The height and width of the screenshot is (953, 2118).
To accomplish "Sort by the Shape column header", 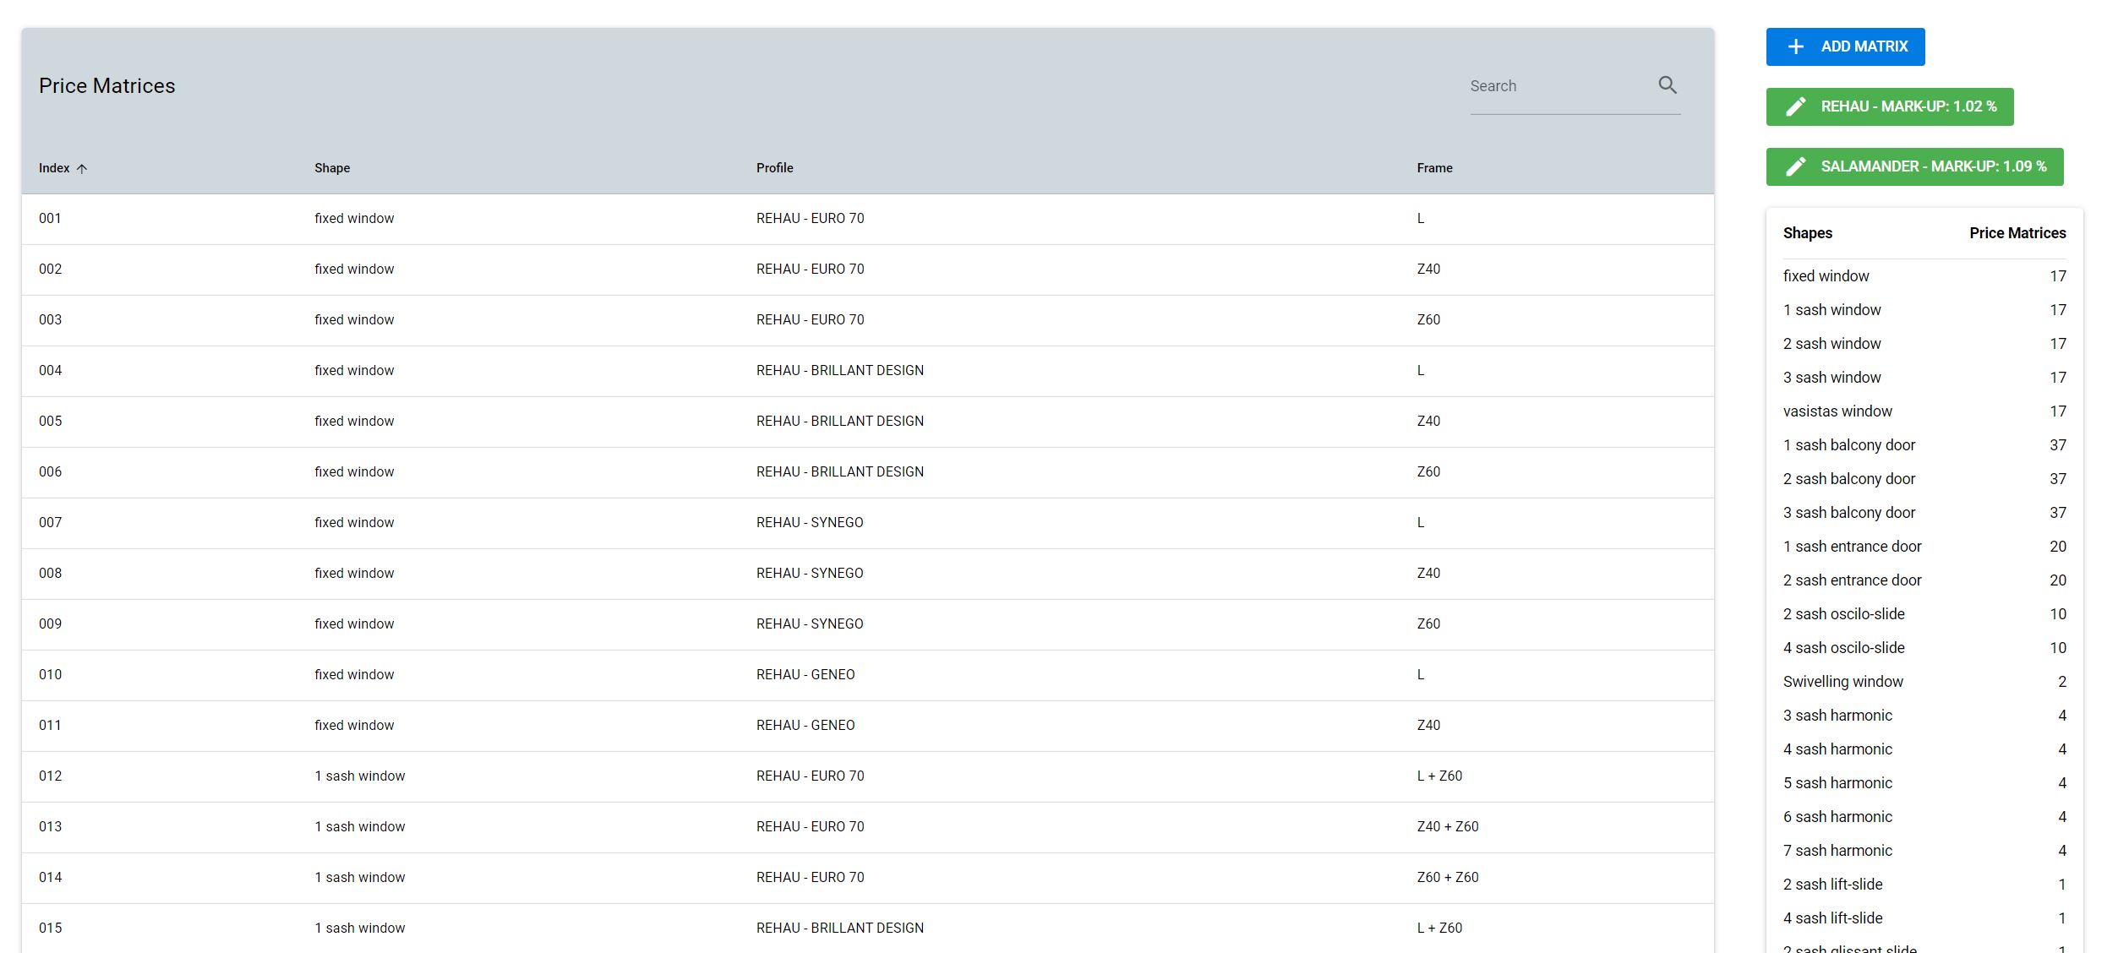I will pos(332,168).
